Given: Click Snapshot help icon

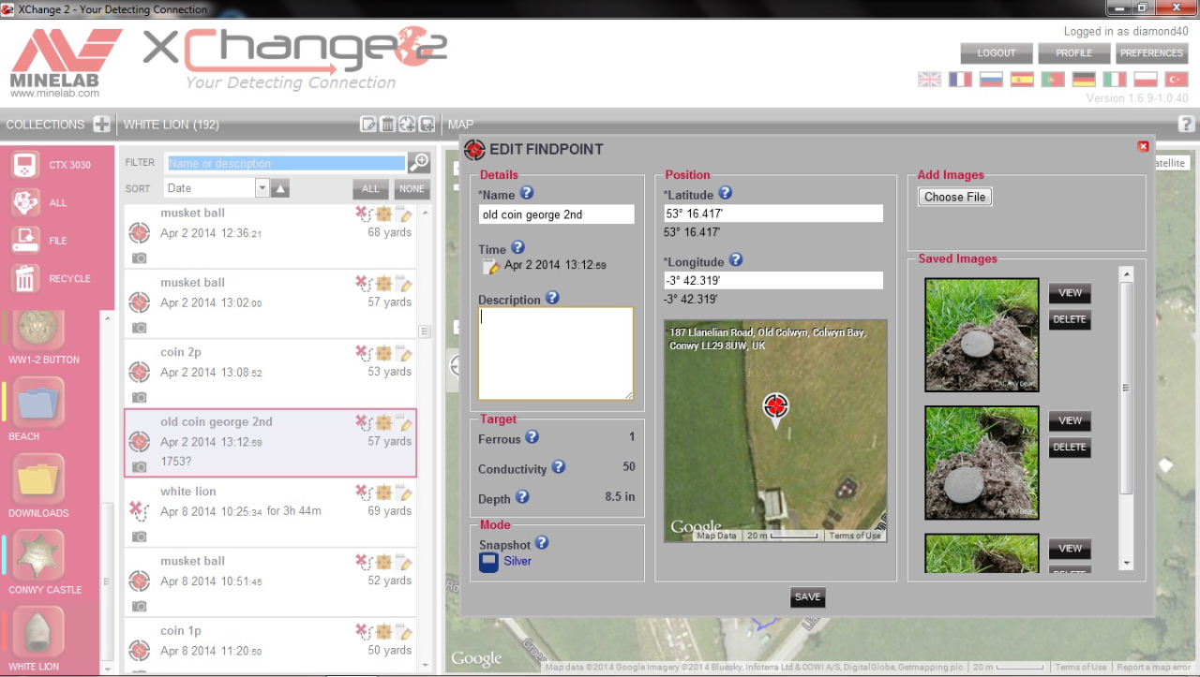Looking at the screenshot, I should [541, 543].
